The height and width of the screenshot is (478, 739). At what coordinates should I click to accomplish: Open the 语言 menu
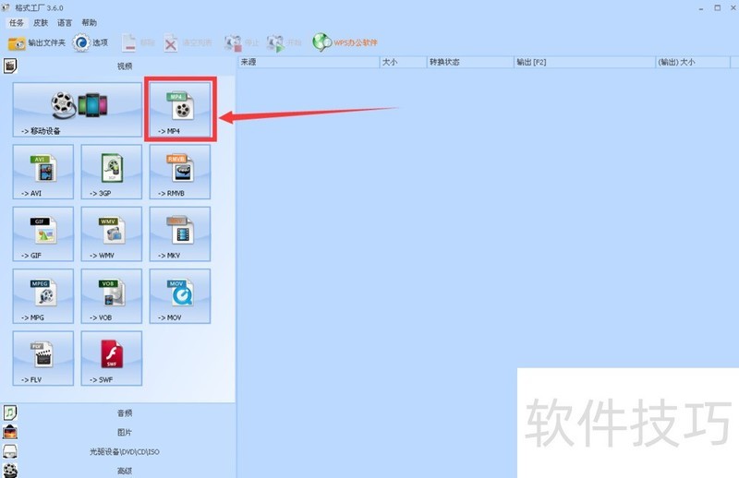point(65,22)
